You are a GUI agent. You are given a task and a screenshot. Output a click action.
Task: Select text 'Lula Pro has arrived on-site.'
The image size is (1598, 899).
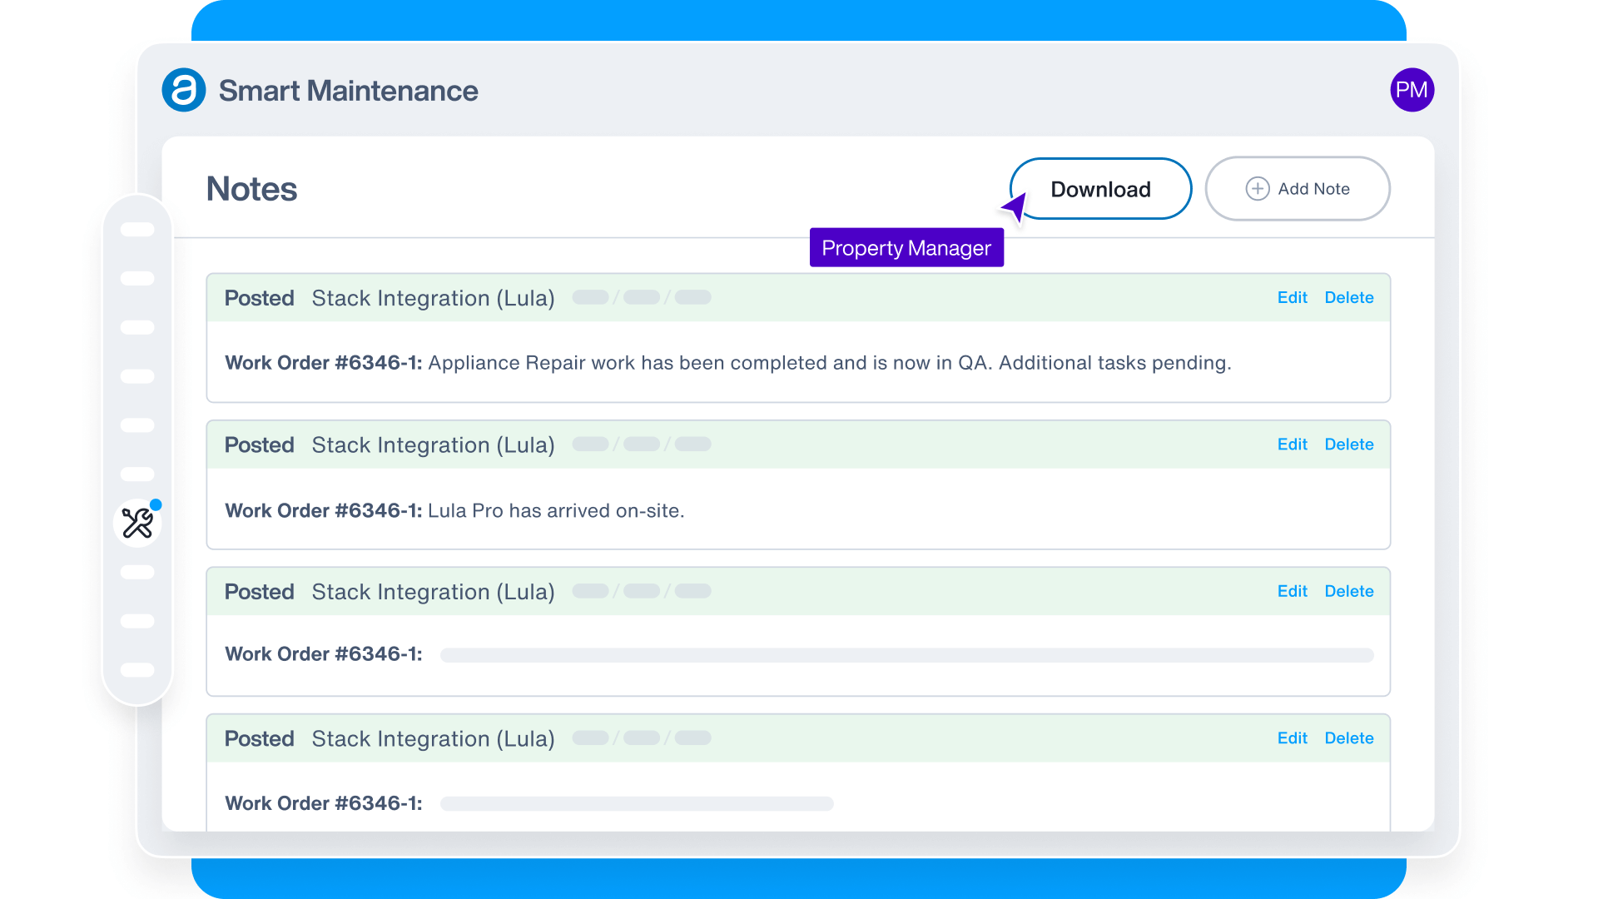coord(556,510)
